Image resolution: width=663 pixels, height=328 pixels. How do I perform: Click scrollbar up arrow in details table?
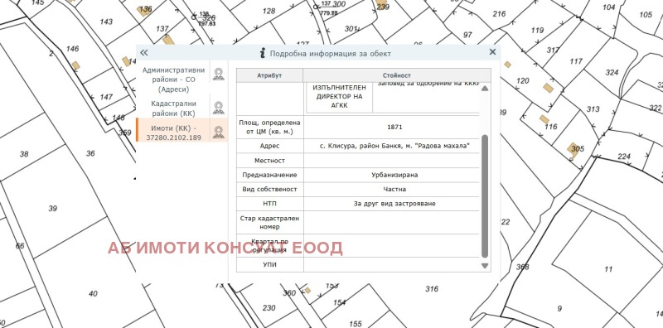tap(485, 89)
